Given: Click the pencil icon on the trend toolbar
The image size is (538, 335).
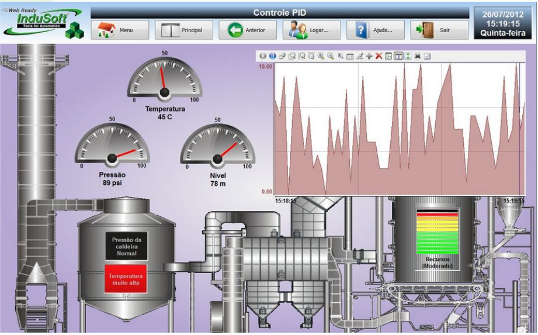Looking at the screenshot, I should (x=359, y=56).
